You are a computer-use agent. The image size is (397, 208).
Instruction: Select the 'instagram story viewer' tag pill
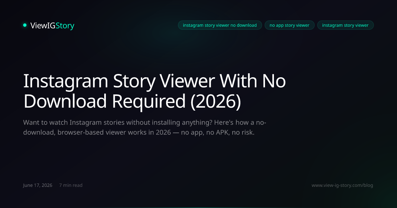(345, 25)
